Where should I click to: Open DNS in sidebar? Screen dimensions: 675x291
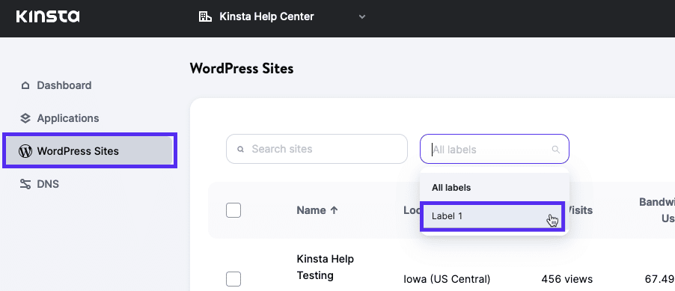tap(48, 184)
